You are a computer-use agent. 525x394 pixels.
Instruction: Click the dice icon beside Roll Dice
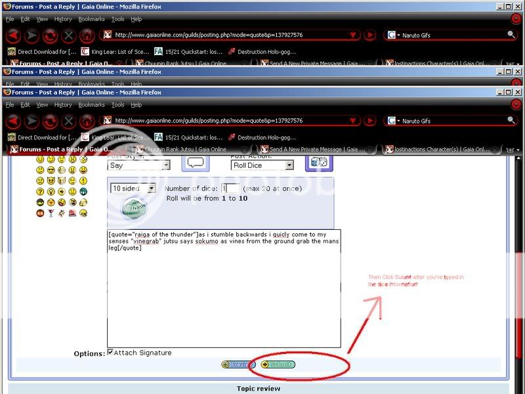click(x=319, y=163)
